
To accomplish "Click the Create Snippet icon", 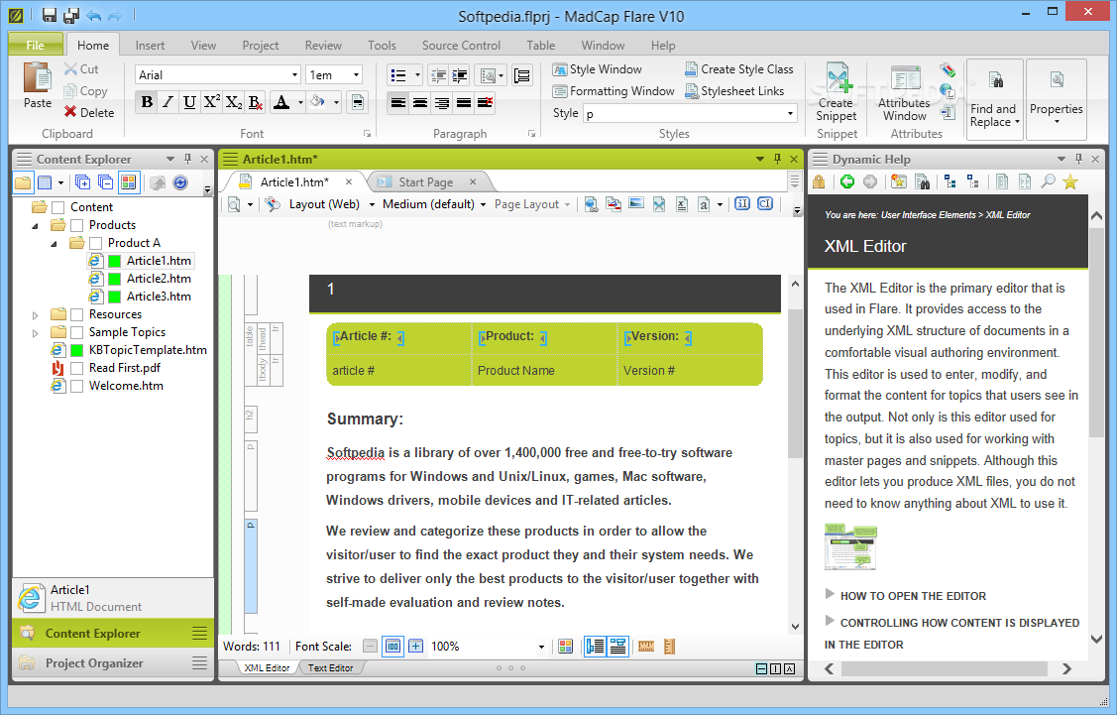I will pyautogui.click(x=838, y=78).
